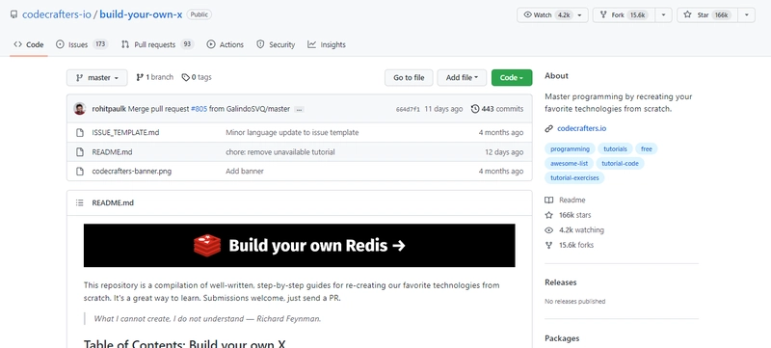Image resolution: width=771 pixels, height=348 pixels.
Task: Click the tags icon next to 0 tags
Action: click(x=185, y=77)
